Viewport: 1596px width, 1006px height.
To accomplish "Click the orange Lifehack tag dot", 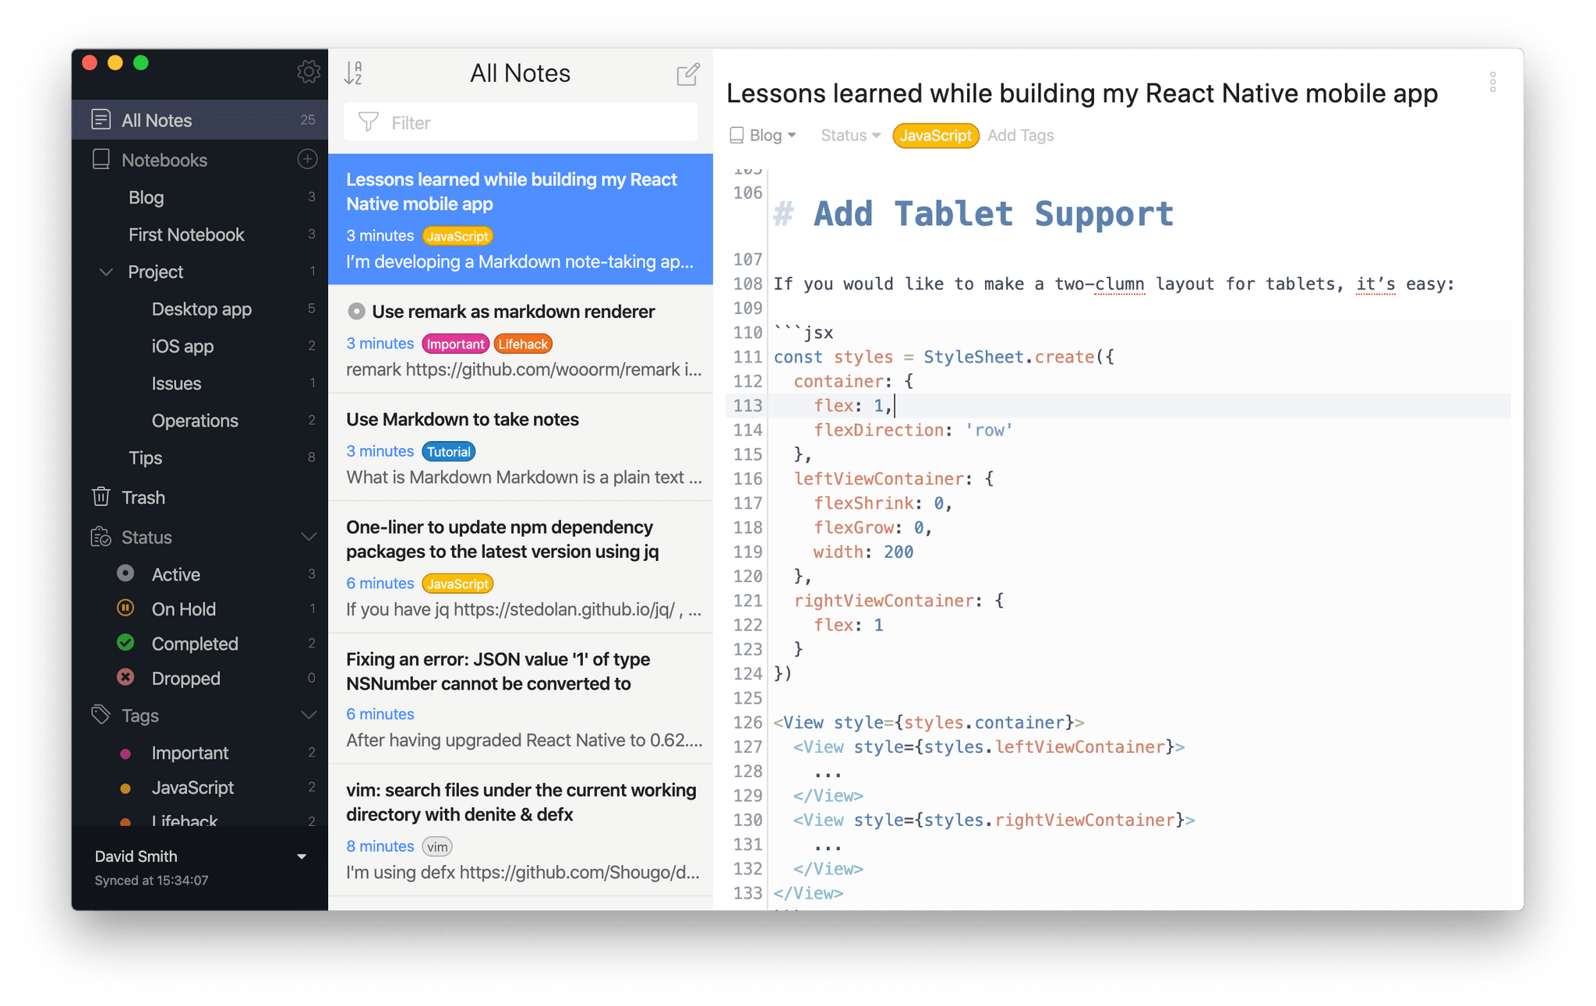I will coord(125,821).
